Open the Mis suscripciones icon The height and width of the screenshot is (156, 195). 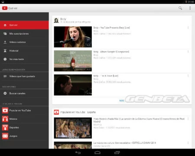tap(5, 34)
